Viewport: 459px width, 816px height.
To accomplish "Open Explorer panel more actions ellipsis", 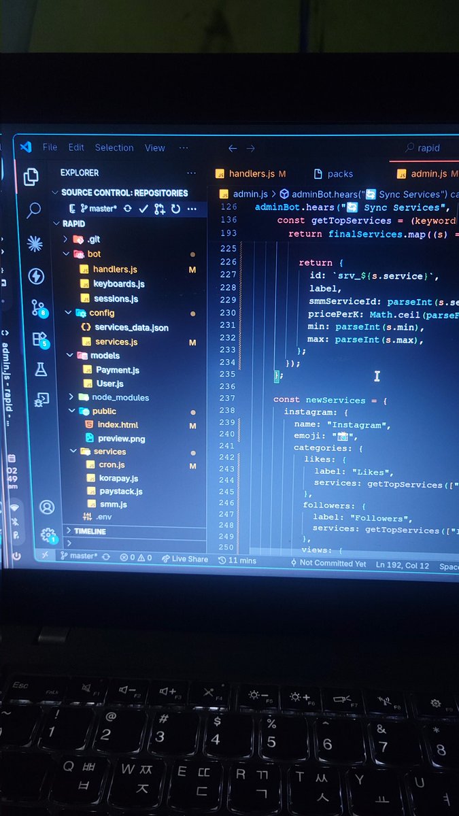I will click(191, 173).
